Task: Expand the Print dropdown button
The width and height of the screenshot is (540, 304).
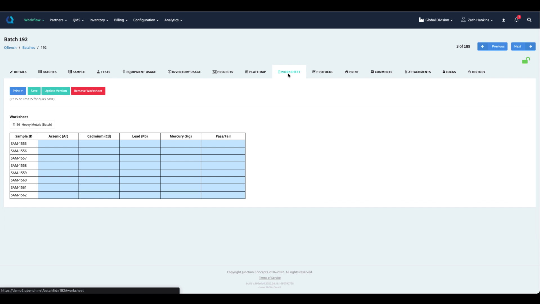Action: coord(18,91)
